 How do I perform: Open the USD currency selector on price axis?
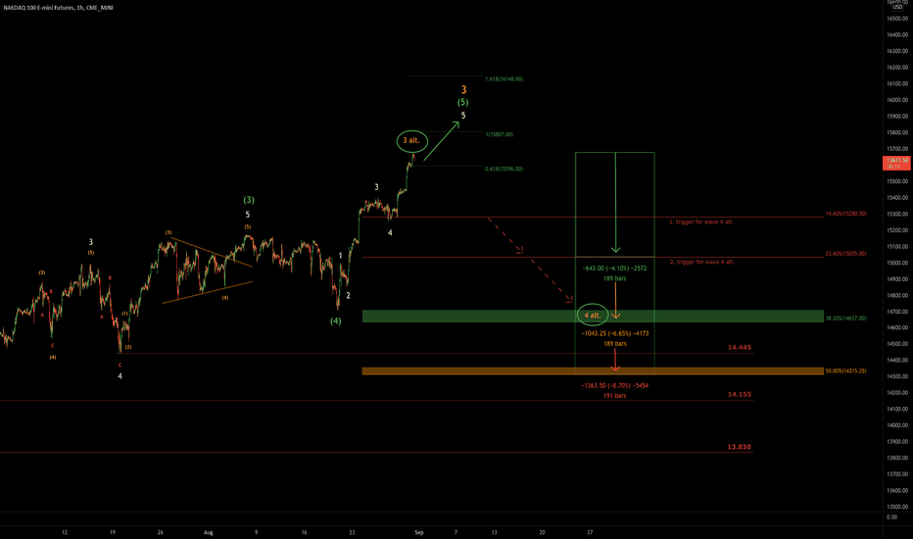[897, 7]
